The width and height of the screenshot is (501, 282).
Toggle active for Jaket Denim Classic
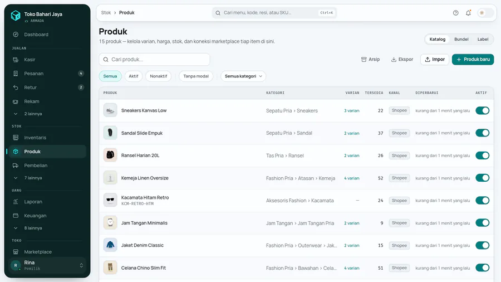[482, 245]
